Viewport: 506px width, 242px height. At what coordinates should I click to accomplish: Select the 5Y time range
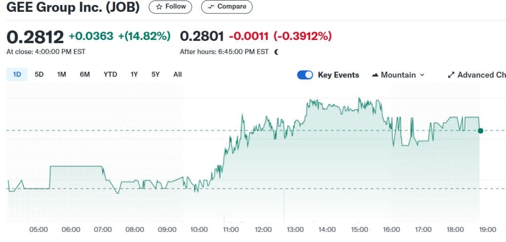point(156,74)
